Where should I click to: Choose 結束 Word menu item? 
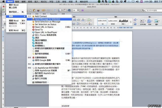[x=16, y=30]
